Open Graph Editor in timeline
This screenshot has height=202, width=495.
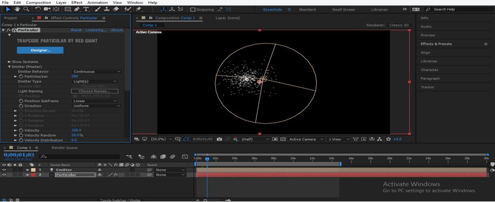click(185, 157)
